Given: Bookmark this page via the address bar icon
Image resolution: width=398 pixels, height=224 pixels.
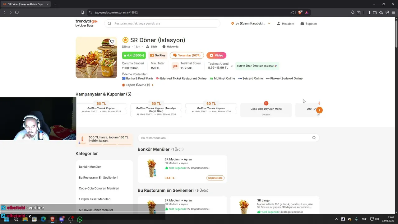Looking at the screenshot, I should (x=82, y=12).
